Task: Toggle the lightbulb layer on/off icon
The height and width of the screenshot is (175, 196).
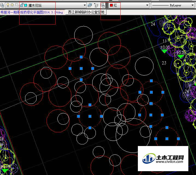Action: [8, 5]
